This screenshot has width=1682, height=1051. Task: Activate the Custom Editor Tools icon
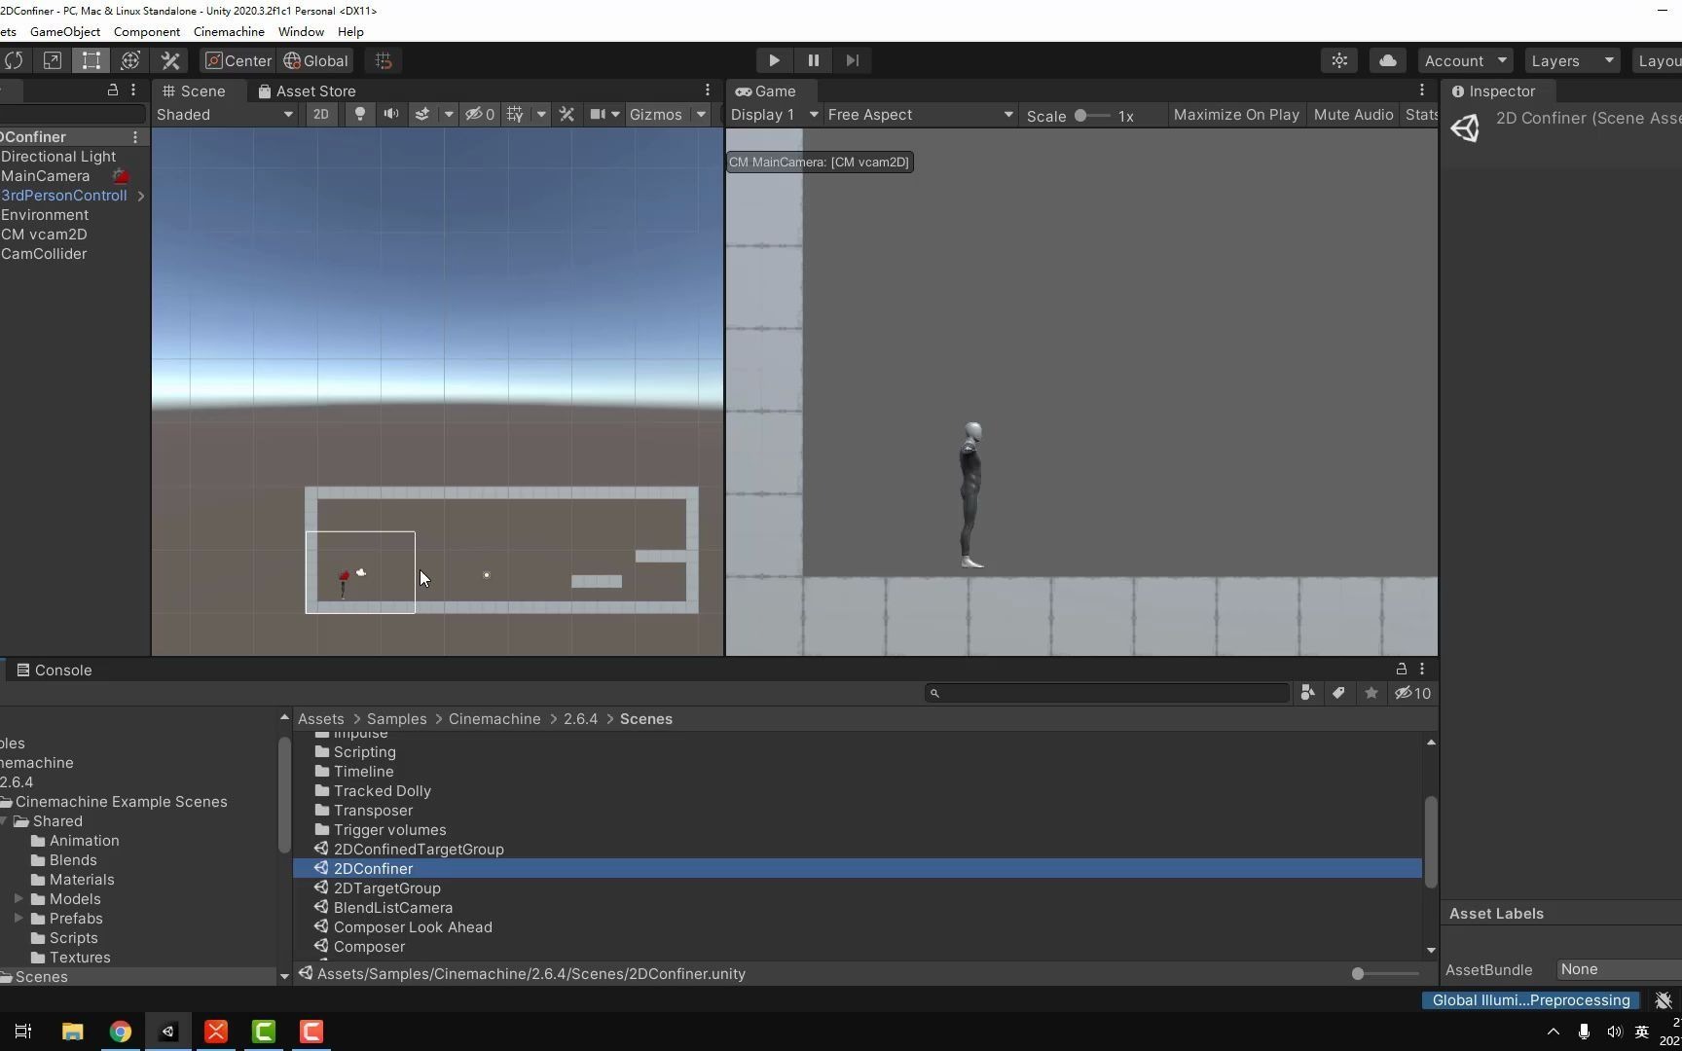coord(168,60)
